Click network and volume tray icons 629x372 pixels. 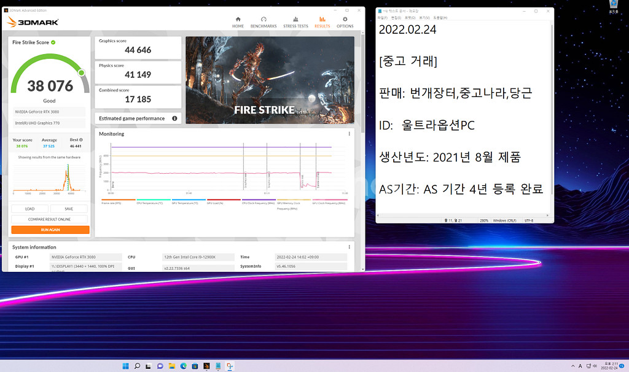[592, 366]
